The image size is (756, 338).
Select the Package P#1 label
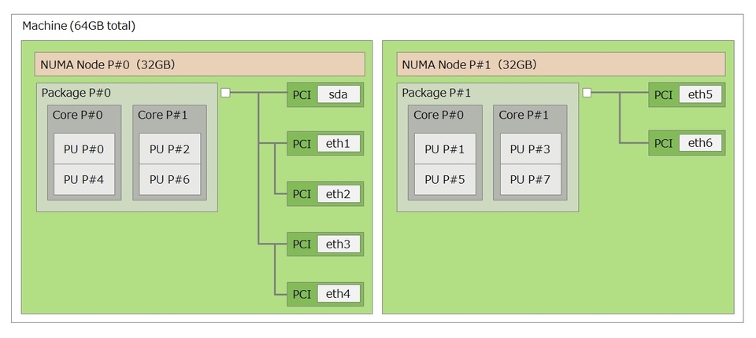pyautogui.click(x=436, y=93)
